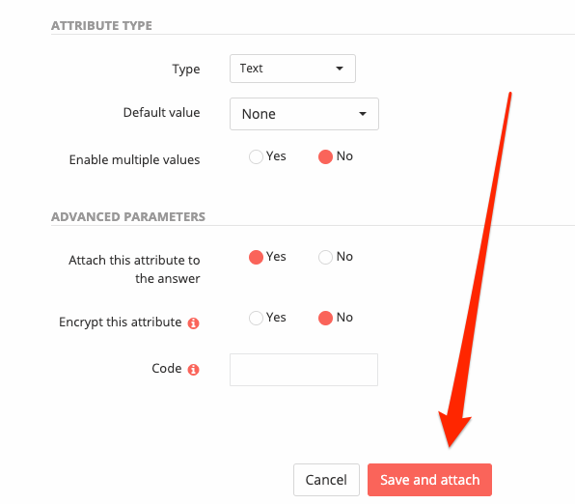The height and width of the screenshot is (504, 575).
Task: Click the Attach this attribute to the answer label
Action: click(134, 269)
